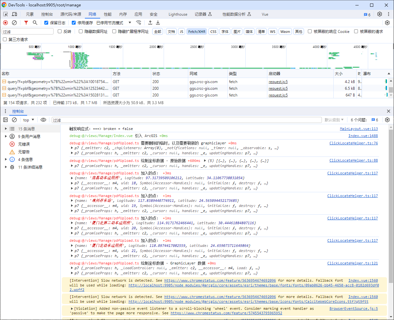Toggle the 停用缓存 checkbox

tap(74, 23)
